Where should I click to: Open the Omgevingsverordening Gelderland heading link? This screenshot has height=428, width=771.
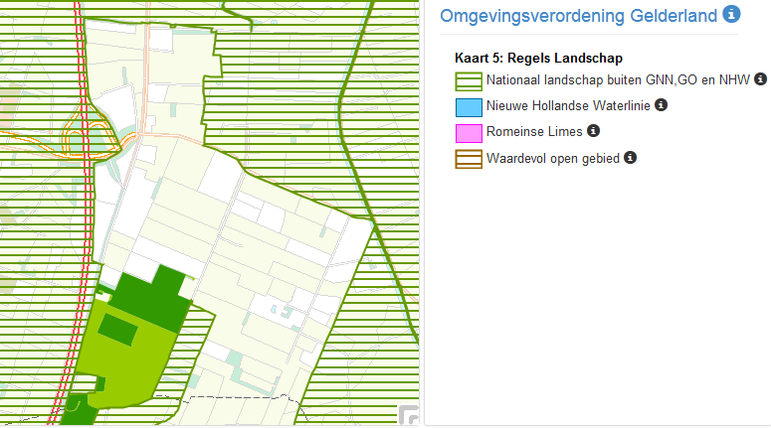(x=578, y=16)
